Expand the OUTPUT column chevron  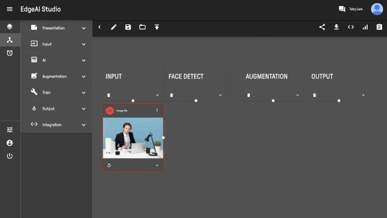point(363,95)
